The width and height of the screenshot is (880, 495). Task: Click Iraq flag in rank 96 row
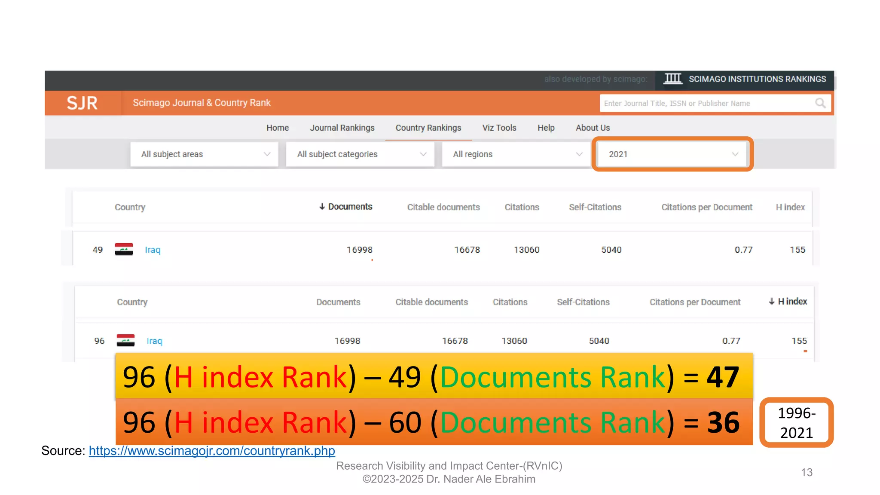point(125,340)
